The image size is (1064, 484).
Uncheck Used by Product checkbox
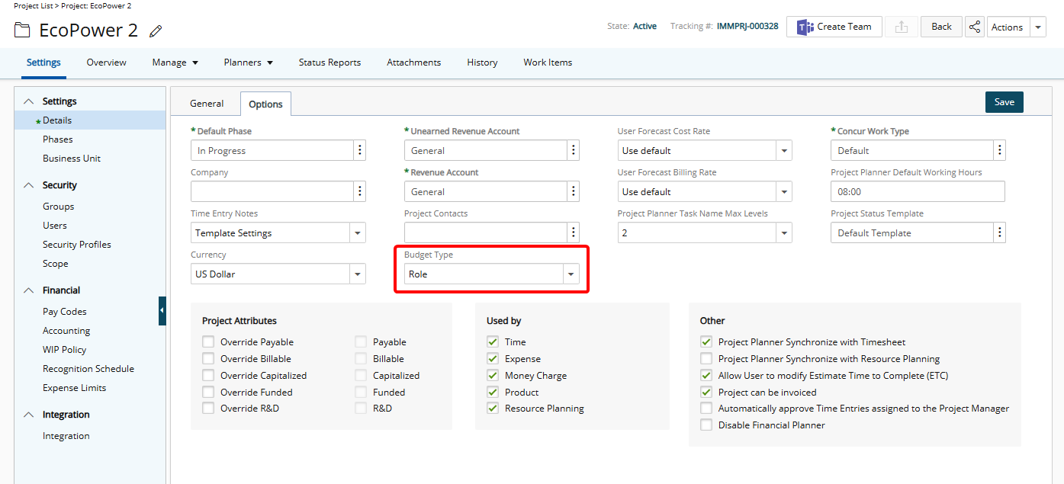(493, 393)
